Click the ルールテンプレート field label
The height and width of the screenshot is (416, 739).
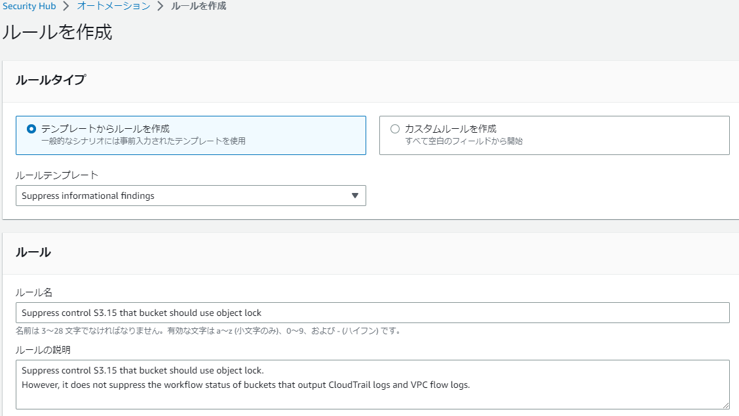[x=57, y=175]
